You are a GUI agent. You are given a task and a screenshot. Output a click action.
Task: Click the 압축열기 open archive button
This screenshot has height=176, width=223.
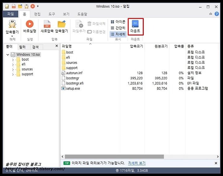click(62, 27)
